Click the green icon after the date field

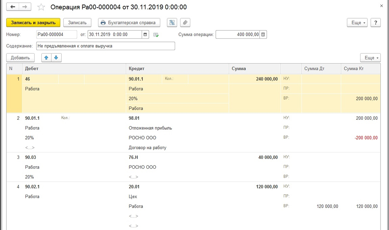pyautogui.click(x=156, y=35)
